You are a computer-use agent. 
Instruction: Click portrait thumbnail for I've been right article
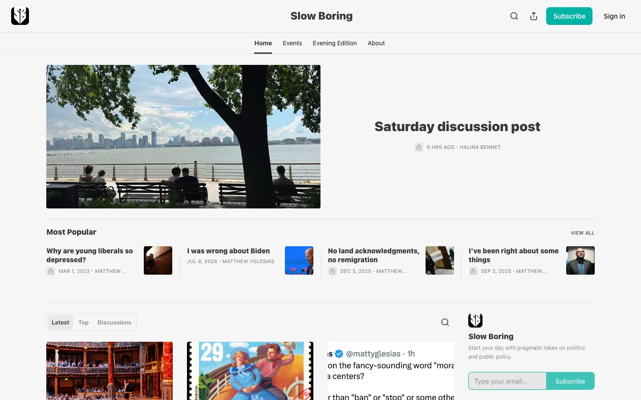click(x=580, y=260)
